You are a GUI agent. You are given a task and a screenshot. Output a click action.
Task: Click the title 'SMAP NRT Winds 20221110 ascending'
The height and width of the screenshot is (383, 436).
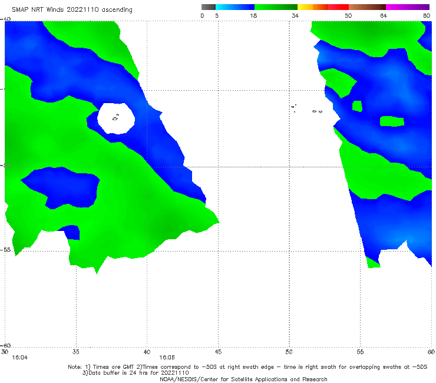72,10
